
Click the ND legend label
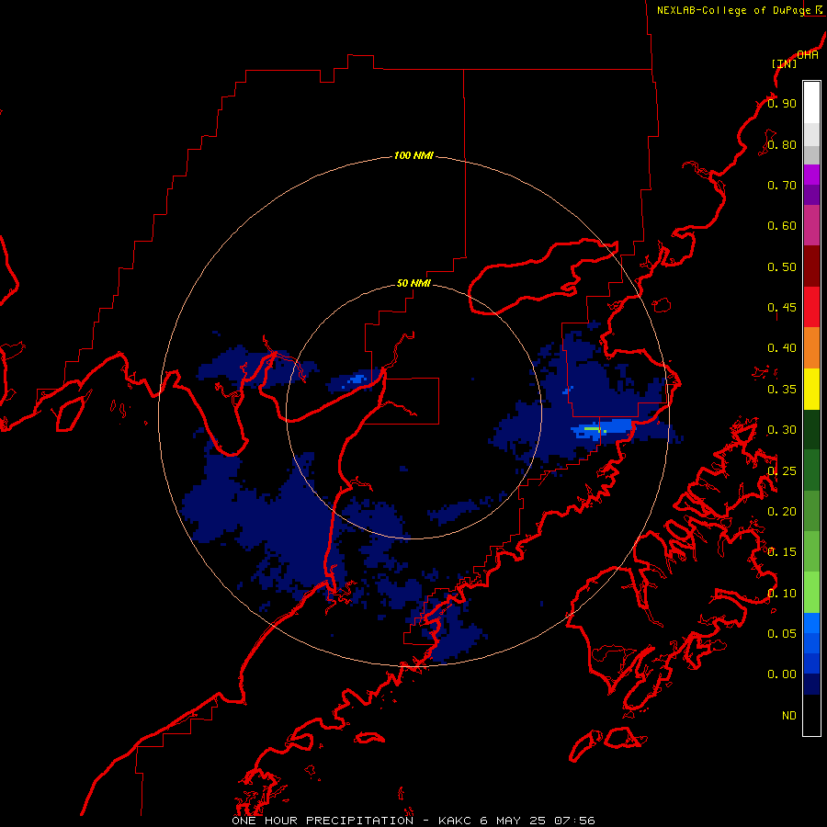click(x=789, y=716)
